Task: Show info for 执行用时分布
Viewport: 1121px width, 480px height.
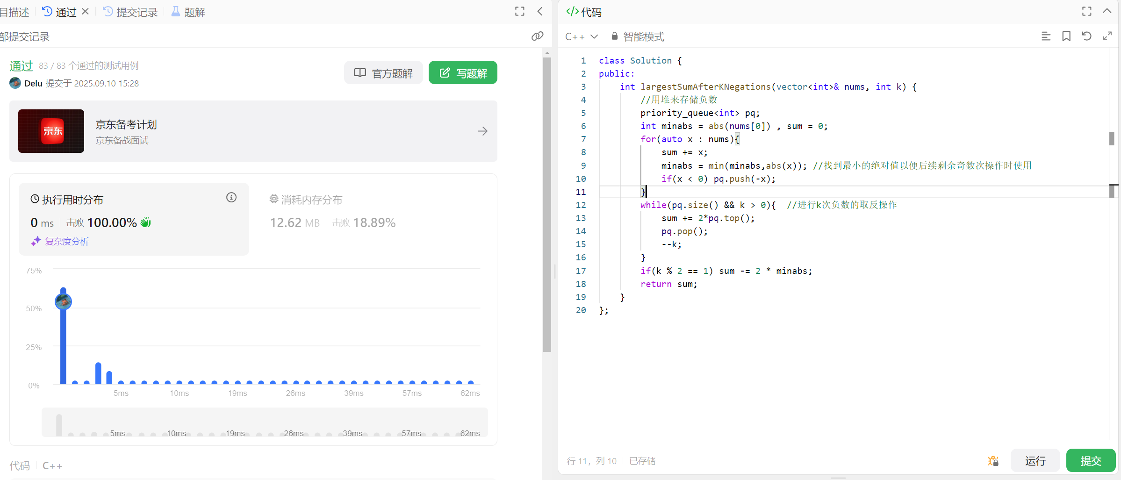Action: click(231, 198)
